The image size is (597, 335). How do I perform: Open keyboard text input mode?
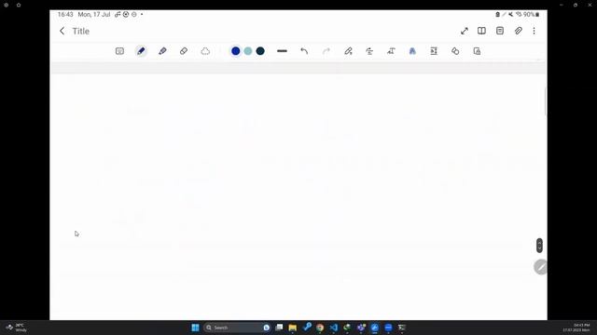[119, 51]
